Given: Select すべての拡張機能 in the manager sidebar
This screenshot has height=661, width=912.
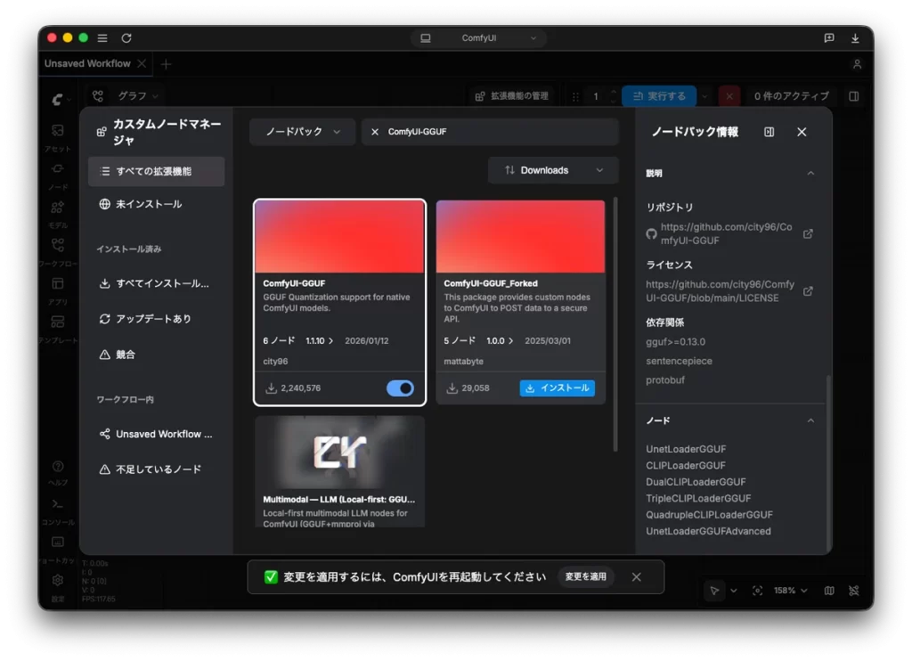Looking at the screenshot, I should point(156,171).
